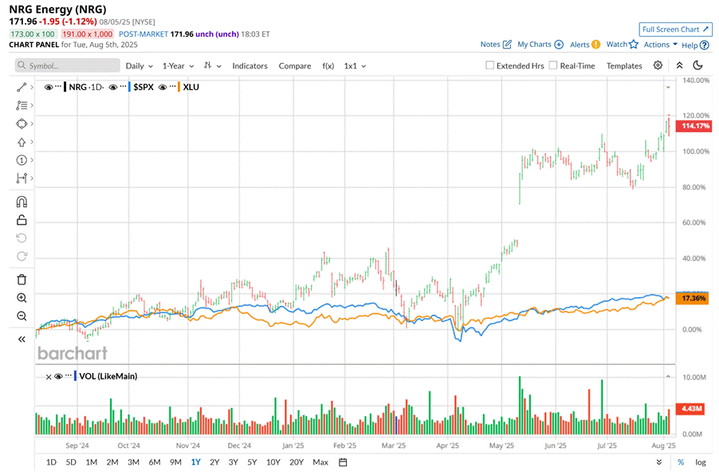This screenshot has width=719, height=475.
Task: Open VOL indicator options ellipsis
Action: [69, 375]
